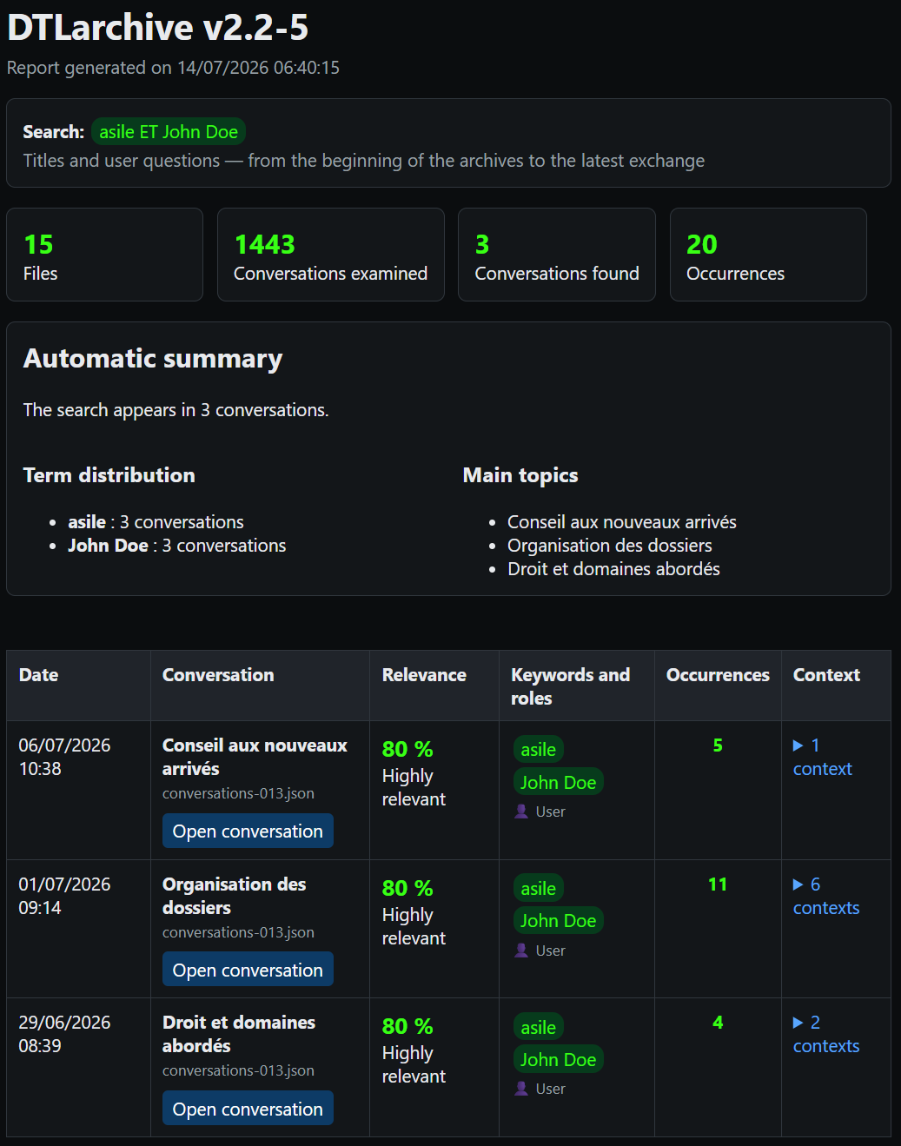Click the User icon in Organisation row

(521, 951)
